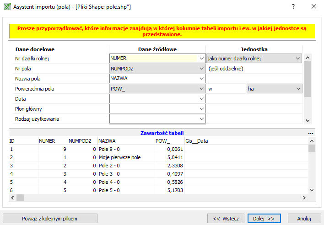Viewport: 324px width, 225px height.
Task: Click the 'Powiąż z kolejnym plikiem' button
Action: (50, 219)
